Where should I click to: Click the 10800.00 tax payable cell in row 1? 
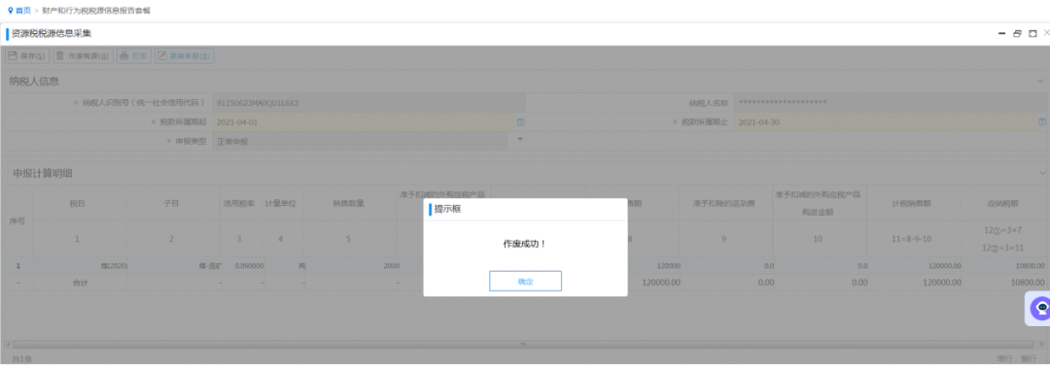pyautogui.click(x=1003, y=265)
